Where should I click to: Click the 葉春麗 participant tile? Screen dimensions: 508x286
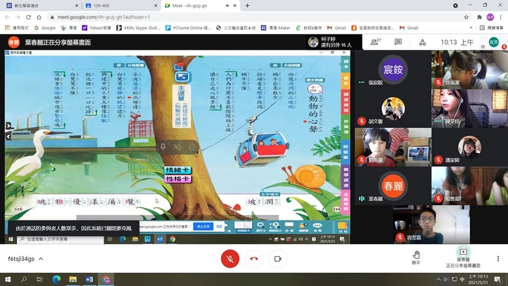click(x=393, y=186)
